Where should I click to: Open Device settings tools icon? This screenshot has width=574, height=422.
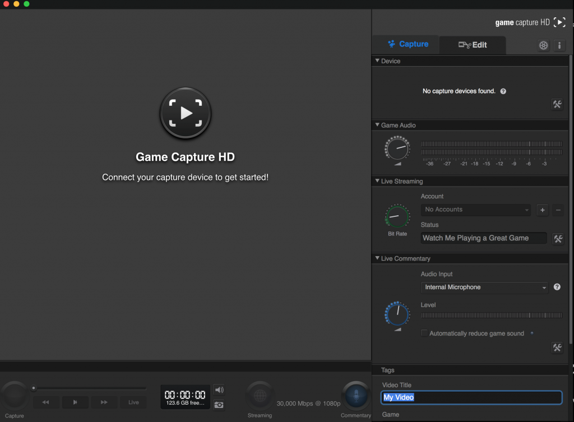(557, 104)
